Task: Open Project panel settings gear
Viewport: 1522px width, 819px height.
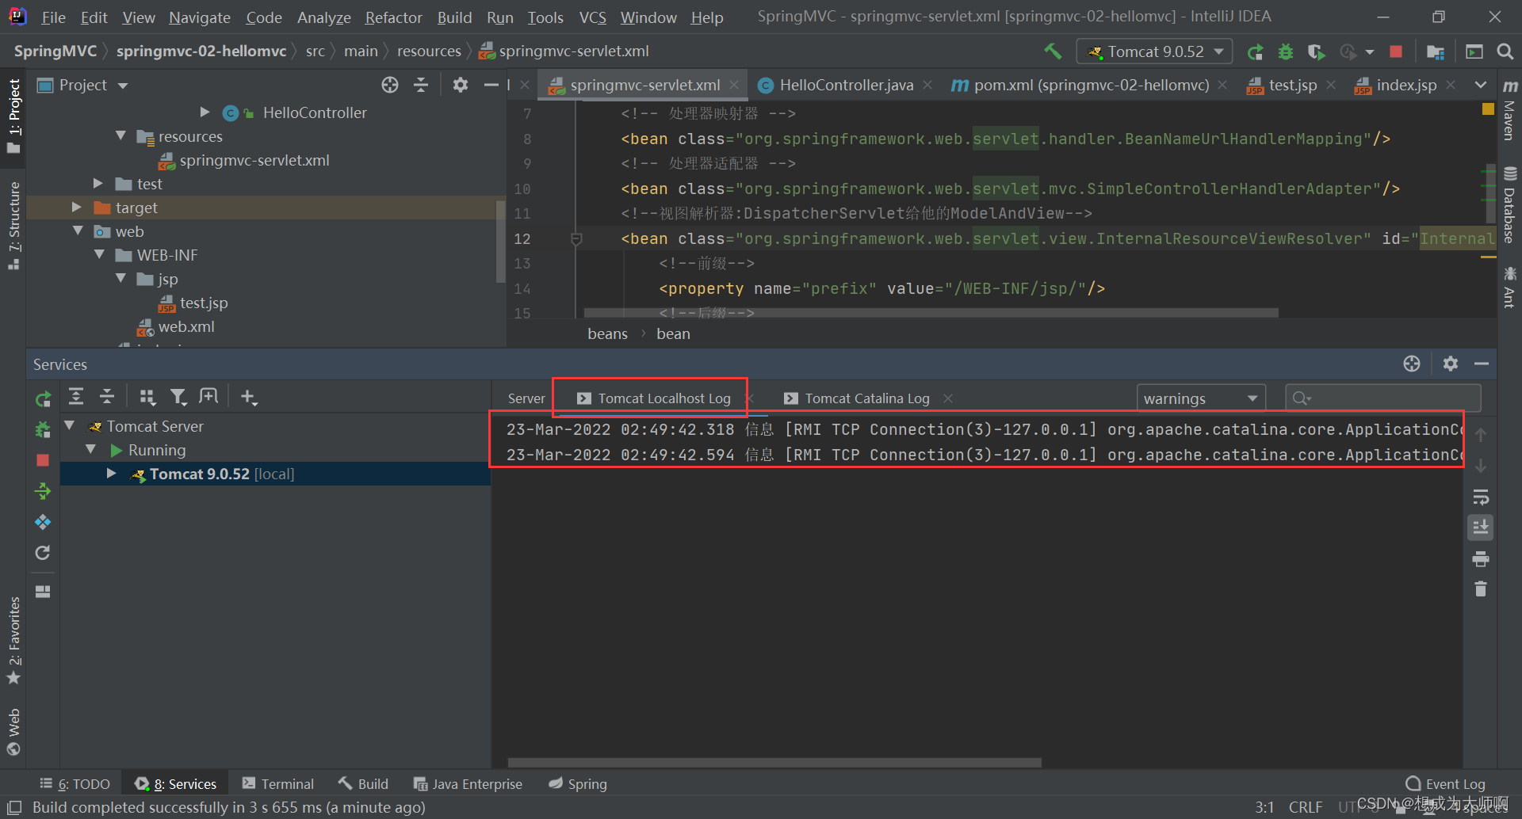Action: [460, 85]
